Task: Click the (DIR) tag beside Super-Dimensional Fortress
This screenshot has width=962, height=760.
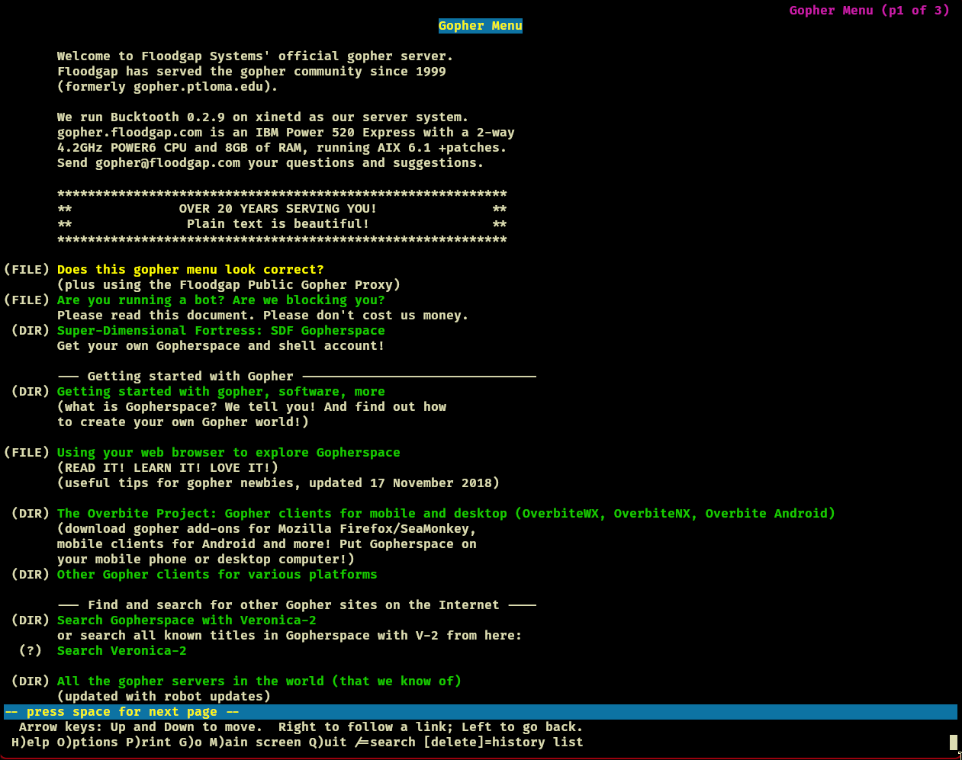Action: (31, 331)
